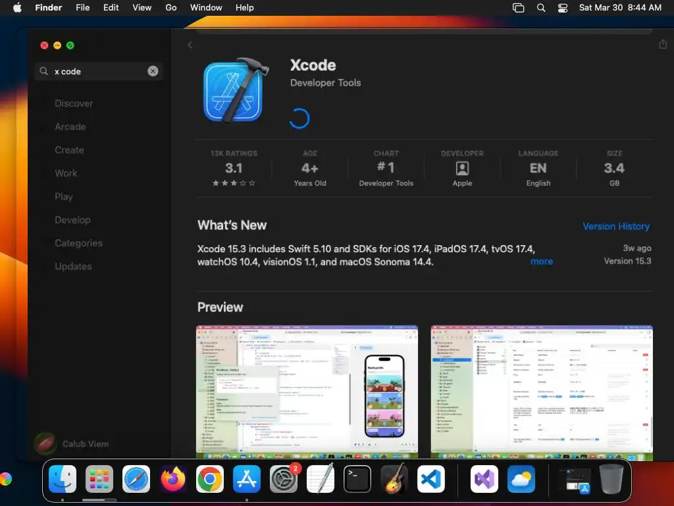Screen dimensions: 674x506
Task: Open Spotlight search in menu bar
Action: pos(541,8)
